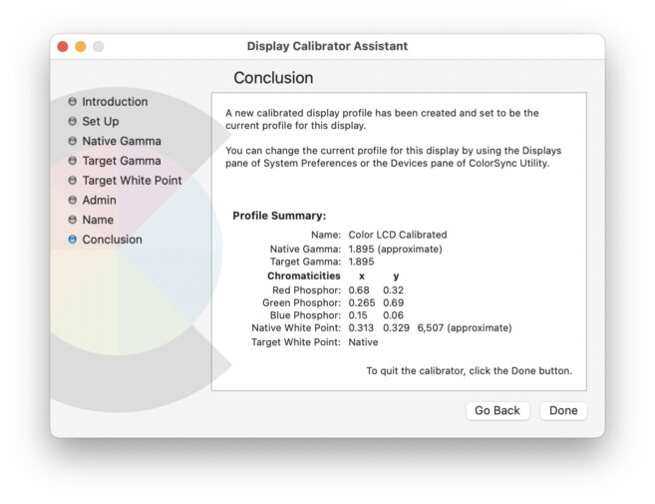This screenshot has width=655, height=504.
Task: Click the Blue Phosphor label
Action: pos(305,315)
